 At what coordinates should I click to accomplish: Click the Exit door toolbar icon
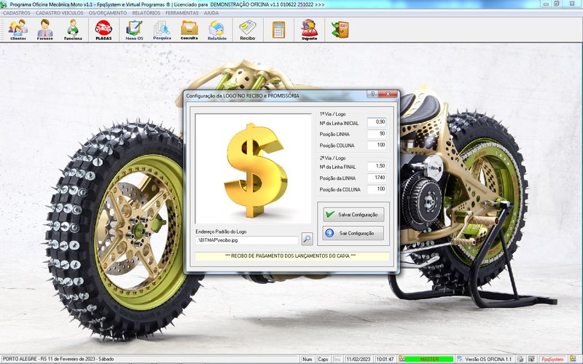pyautogui.click(x=340, y=30)
